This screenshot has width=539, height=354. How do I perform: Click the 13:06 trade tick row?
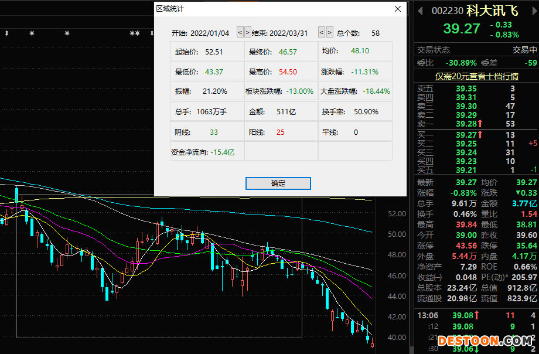point(476,315)
